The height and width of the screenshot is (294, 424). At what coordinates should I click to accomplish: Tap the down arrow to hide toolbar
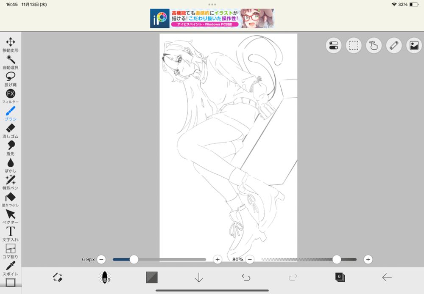click(x=199, y=277)
